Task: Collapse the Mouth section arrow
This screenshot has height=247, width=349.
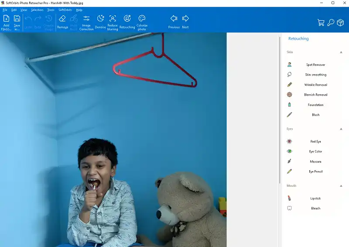Action: (x=341, y=186)
